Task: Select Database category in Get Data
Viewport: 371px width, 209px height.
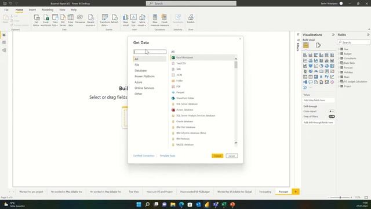Action: (140, 71)
